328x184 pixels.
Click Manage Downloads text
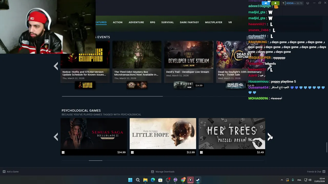coord(165,172)
